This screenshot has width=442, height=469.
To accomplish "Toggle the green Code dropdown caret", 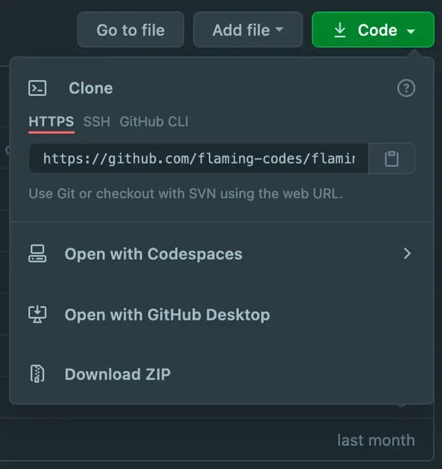I will (411, 31).
